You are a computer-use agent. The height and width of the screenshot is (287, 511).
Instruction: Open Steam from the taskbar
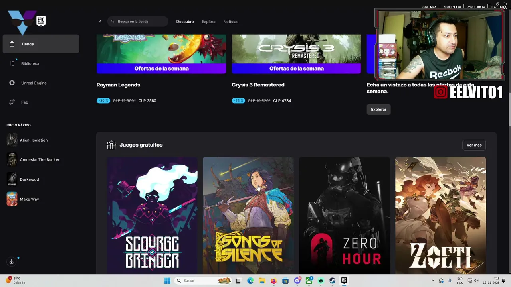pos(332,281)
